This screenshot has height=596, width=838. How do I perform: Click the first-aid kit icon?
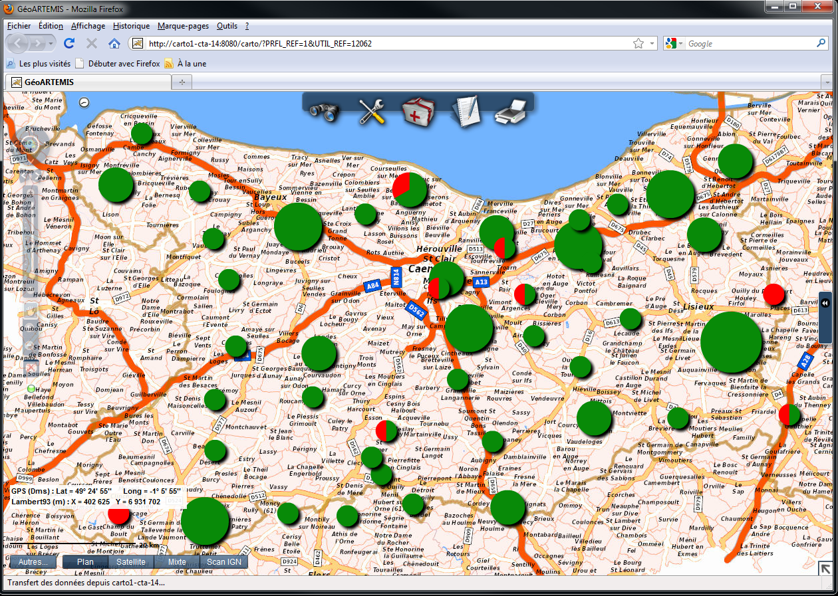418,111
